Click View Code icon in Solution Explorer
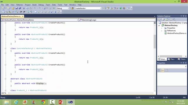 tap(171, 20)
